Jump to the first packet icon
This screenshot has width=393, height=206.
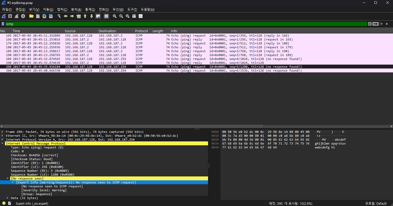pyautogui.click(x=85, y=16)
